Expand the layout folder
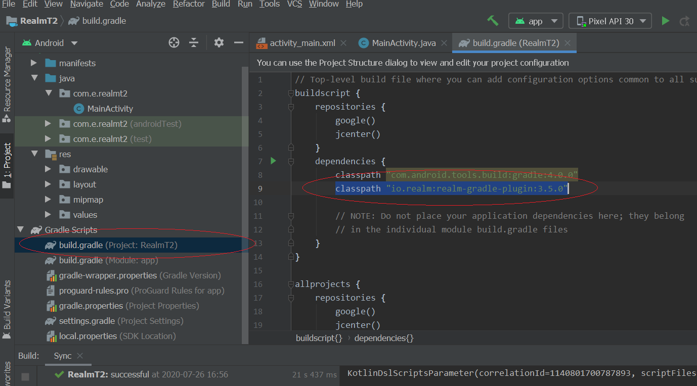The image size is (697, 386). pos(48,184)
